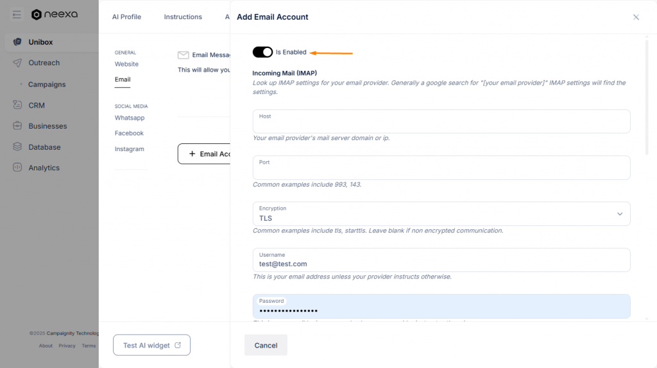Click the Businesses briefcase icon
The width and height of the screenshot is (657, 368).
click(x=17, y=126)
